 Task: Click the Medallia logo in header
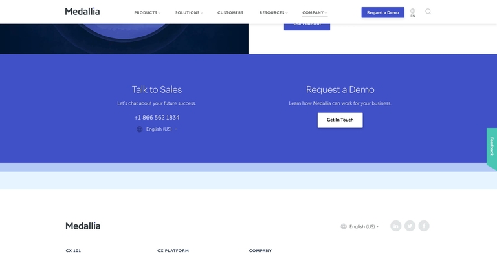(82, 12)
